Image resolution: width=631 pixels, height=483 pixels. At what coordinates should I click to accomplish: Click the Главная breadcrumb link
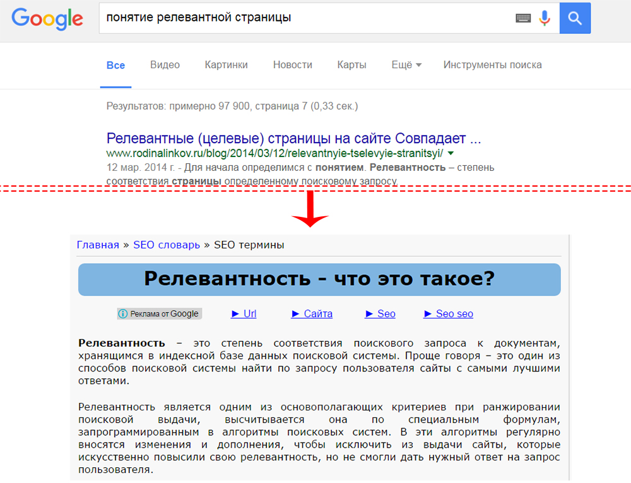pyautogui.click(x=98, y=245)
